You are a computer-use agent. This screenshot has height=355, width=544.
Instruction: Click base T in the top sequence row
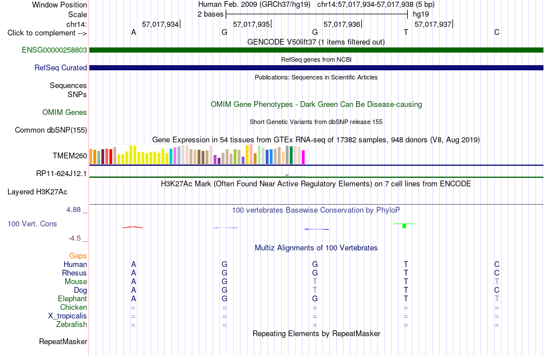click(406, 32)
